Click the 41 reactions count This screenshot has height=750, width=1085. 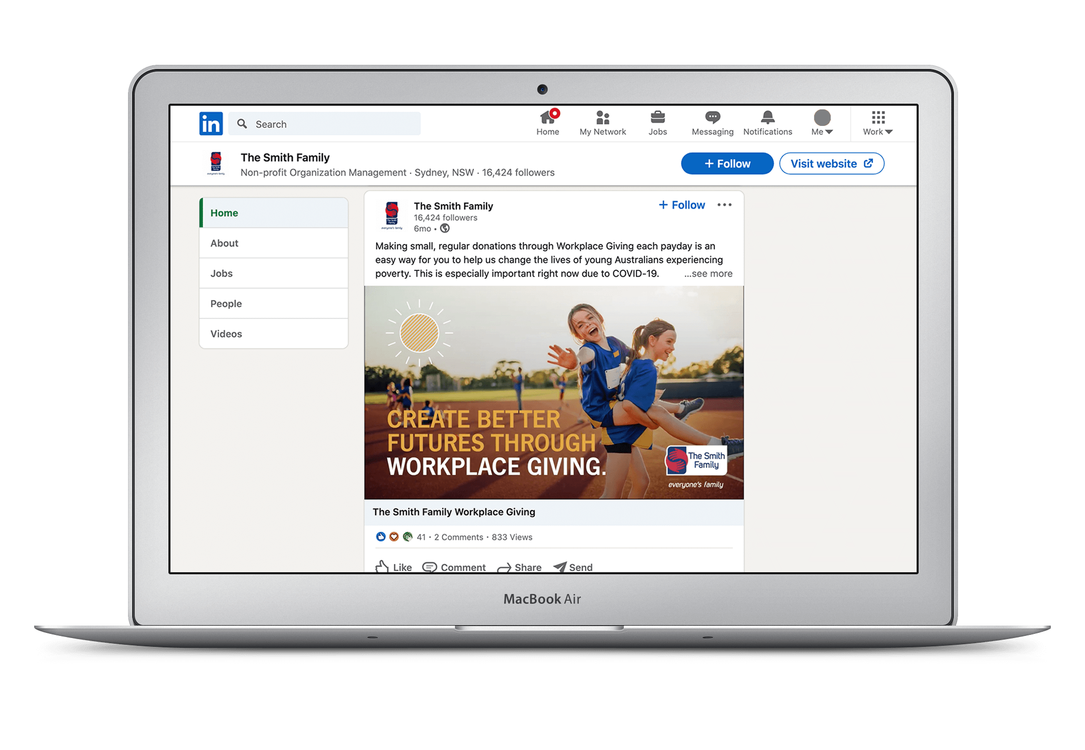tap(421, 537)
